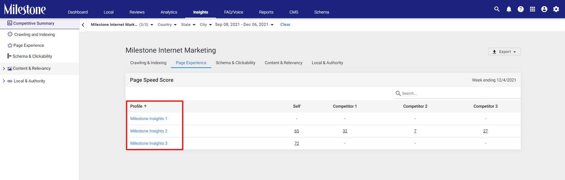This screenshot has width=565, height=180.
Task: Click the download icon on Export
Action: 494,52
